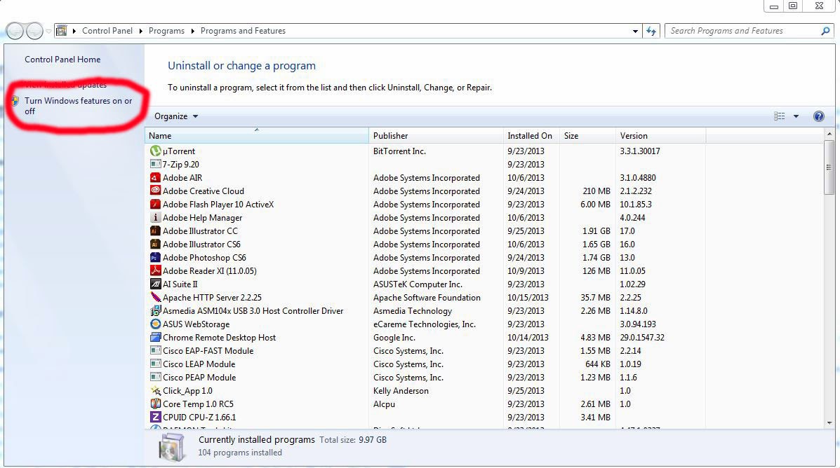Click the Apache HTTP Server feather icon
Viewport: 840px width, 468px height.
pyautogui.click(x=155, y=297)
